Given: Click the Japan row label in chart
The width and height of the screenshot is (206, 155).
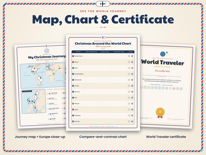Looking at the screenshot, I should [76, 109].
